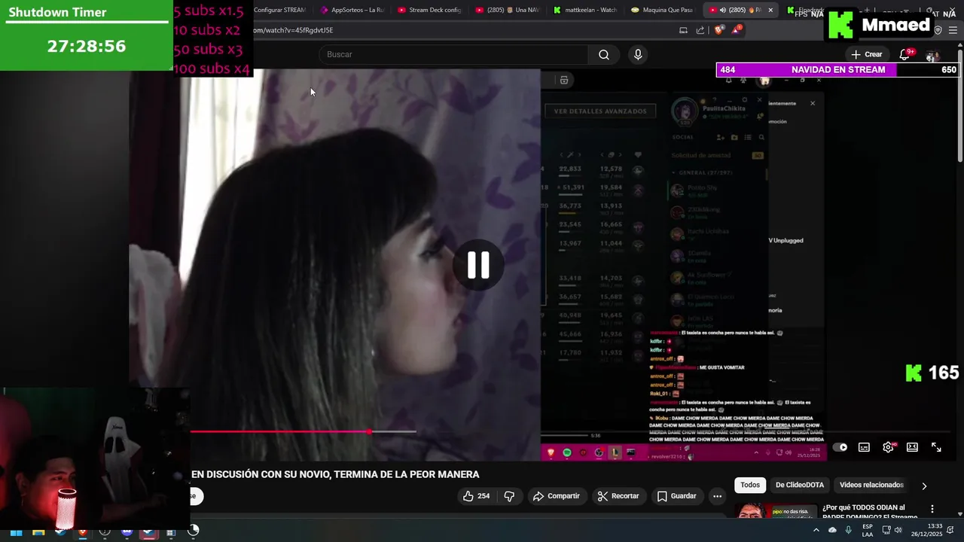Resume the video with the center play/pause overlay
Viewport: 964px width, 542px height.
(478, 265)
